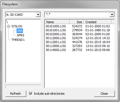
Task: Click size value 279934
Action: 77,30
